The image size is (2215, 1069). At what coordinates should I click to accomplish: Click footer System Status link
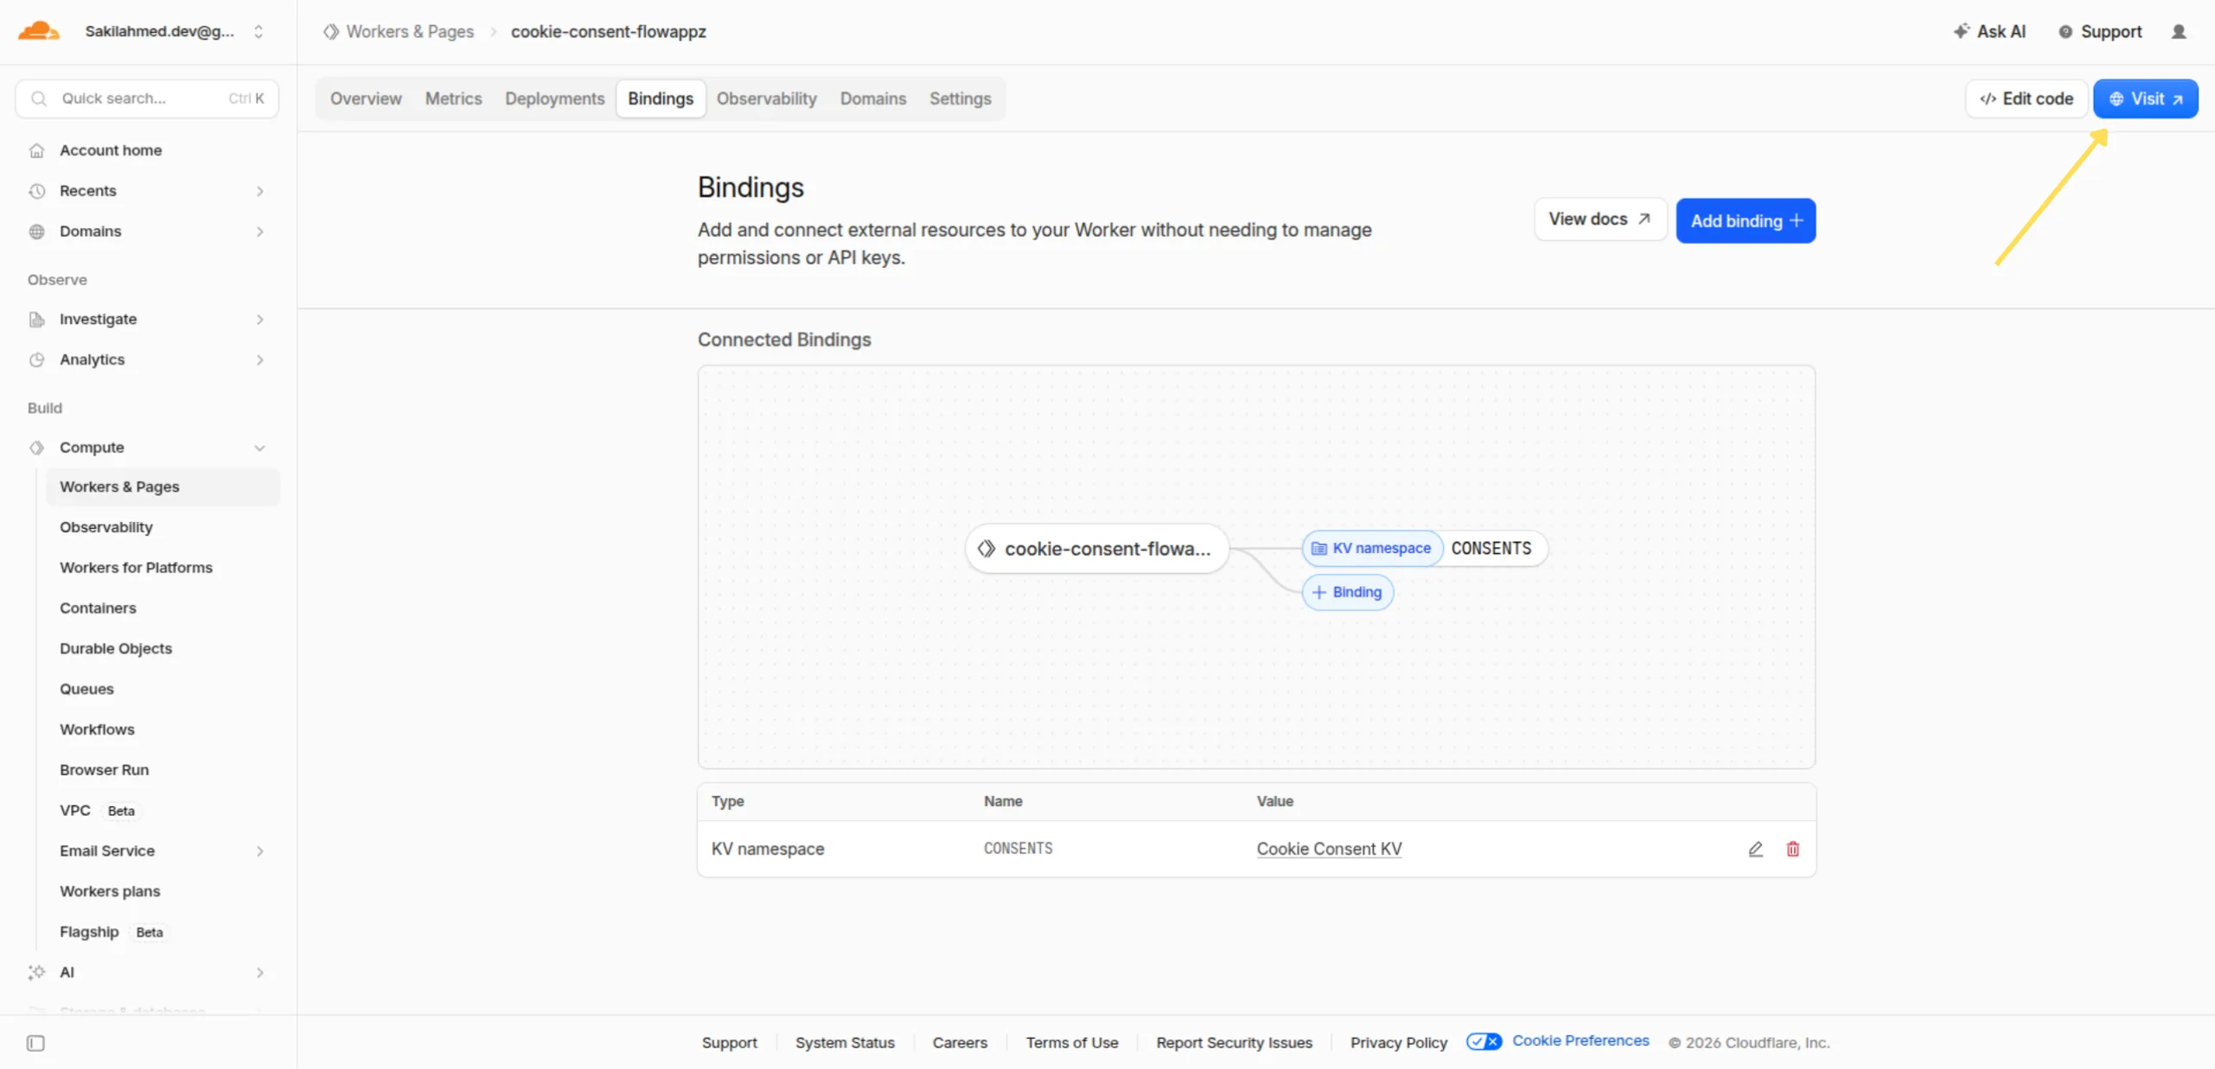(845, 1043)
